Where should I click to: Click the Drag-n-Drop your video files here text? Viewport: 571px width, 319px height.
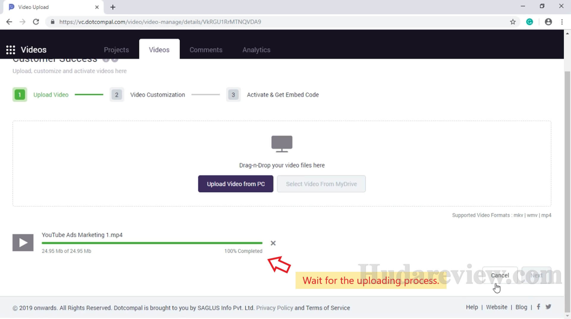click(x=282, y=165)
